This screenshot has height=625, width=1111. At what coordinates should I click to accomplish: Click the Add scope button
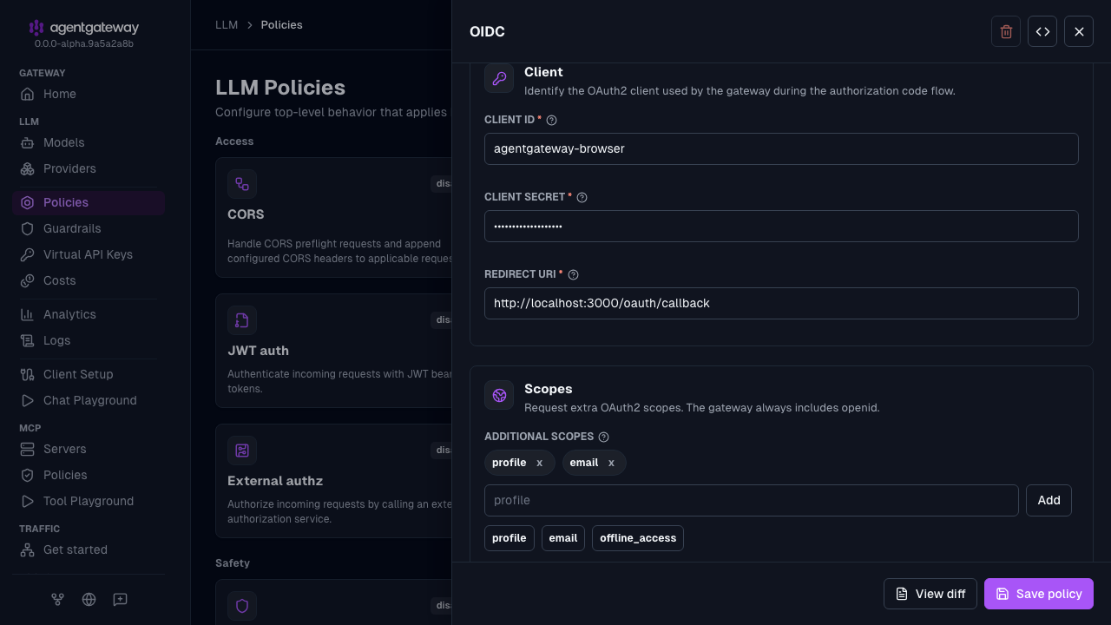coord(1049,500)
